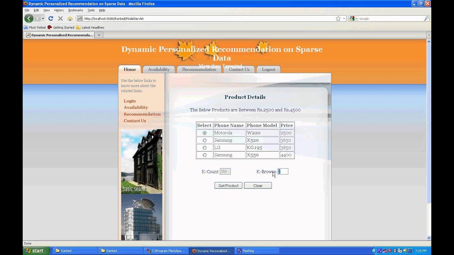The width and height of the screenshot is (454, 255).
Task: Bookmark this page with the star icon
Action: [x=338, y=18]
